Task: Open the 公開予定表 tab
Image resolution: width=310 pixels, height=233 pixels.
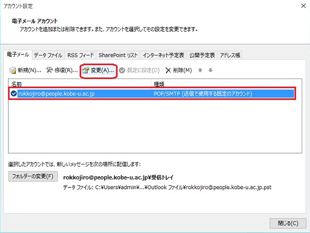Action: pos(202,55)
